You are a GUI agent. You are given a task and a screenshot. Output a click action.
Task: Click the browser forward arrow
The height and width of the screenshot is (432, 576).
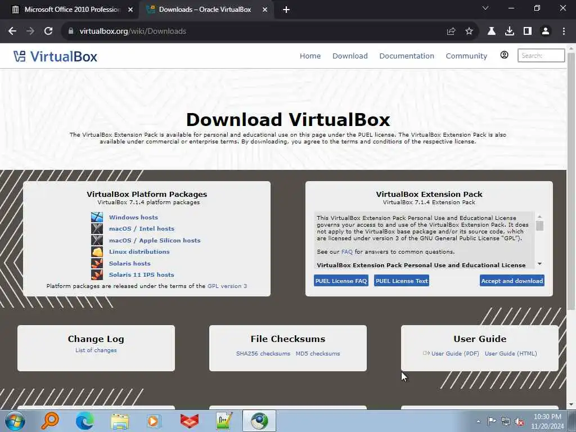30,31
